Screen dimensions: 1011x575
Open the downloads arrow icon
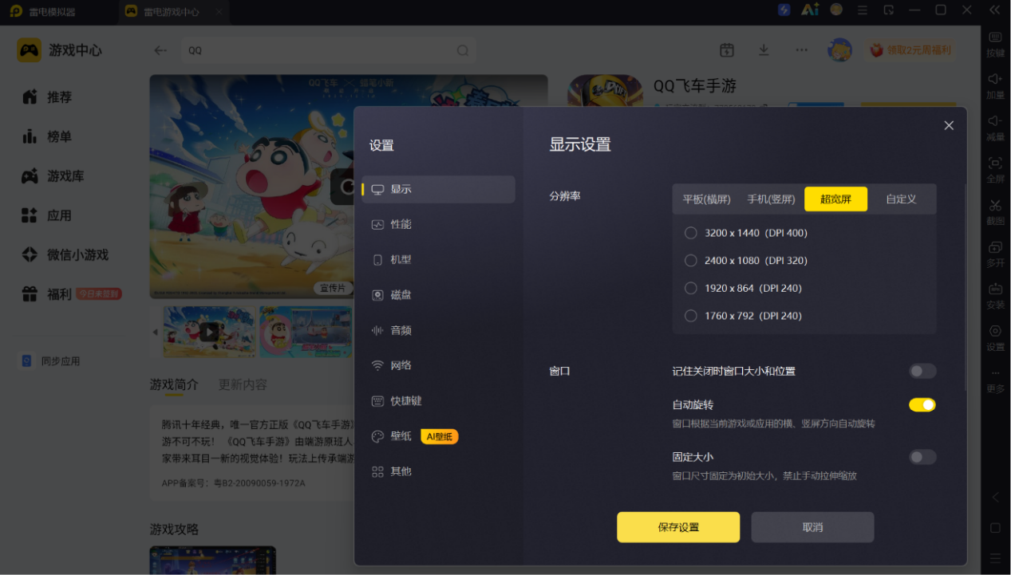(764, 50)
